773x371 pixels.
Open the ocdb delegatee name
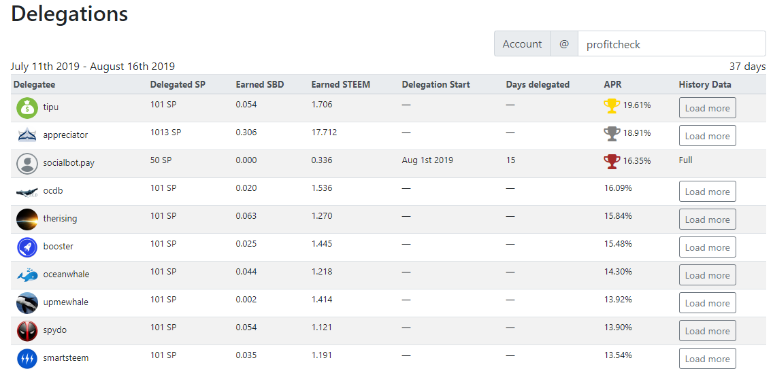coord(53,190)
